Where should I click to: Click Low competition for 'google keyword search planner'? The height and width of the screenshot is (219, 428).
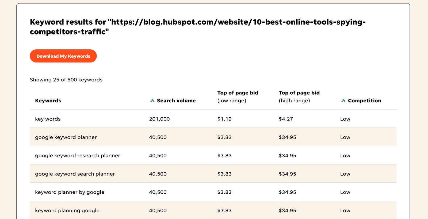[x=345, y=174]
